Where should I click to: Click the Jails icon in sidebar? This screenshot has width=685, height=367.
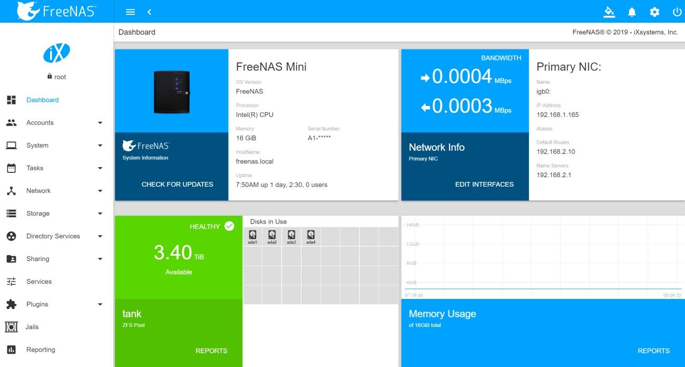11,327
